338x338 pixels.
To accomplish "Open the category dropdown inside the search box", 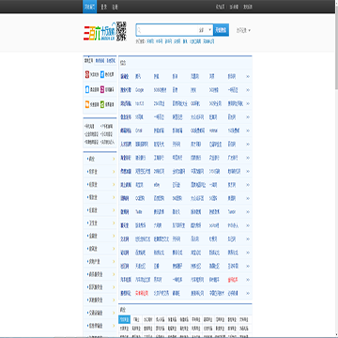I will click(205, 30).
